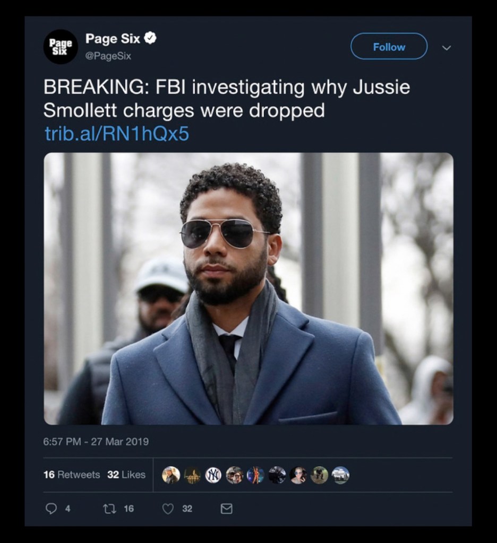Retweet this Page Six tweet
The height and width of the screenshot is (543, 497).
[x=109, y=509]
